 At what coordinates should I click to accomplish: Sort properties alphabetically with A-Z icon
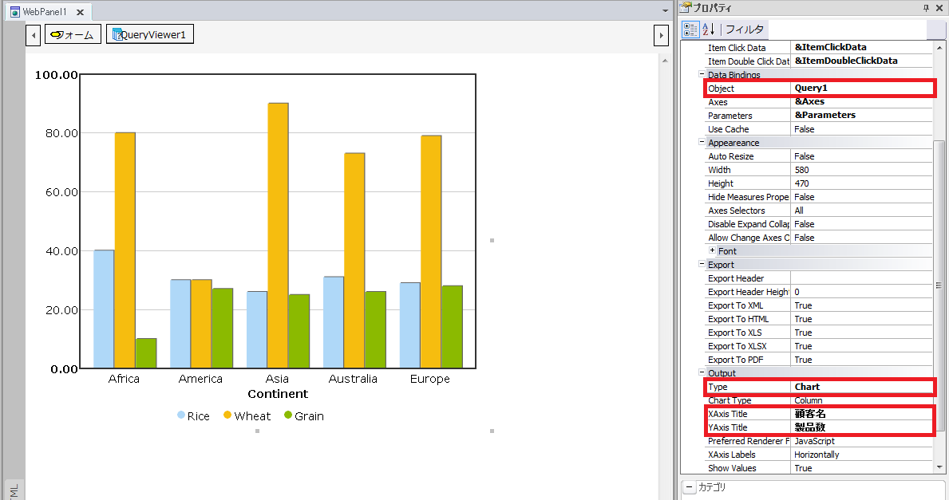708,30
